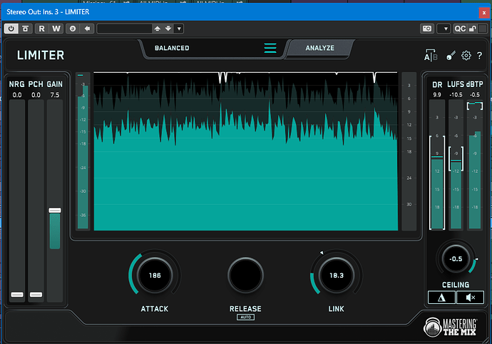
Task: Click the empty preset name field
Action: point(125,29)
